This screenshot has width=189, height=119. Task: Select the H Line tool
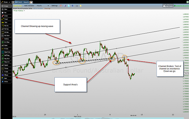tap(7, 49)
